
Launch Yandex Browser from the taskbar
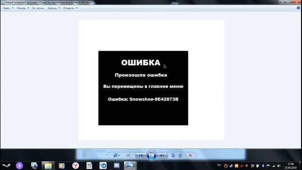coord(75,166)
